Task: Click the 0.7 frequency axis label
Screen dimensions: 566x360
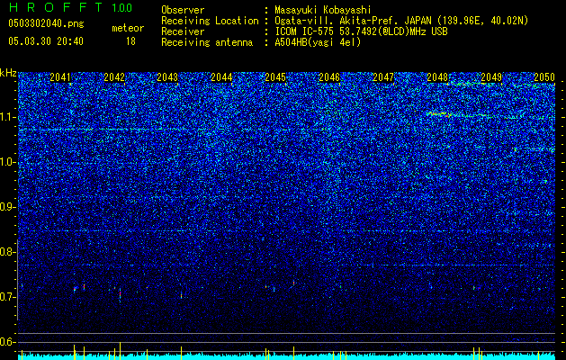Action: point(8,297)
